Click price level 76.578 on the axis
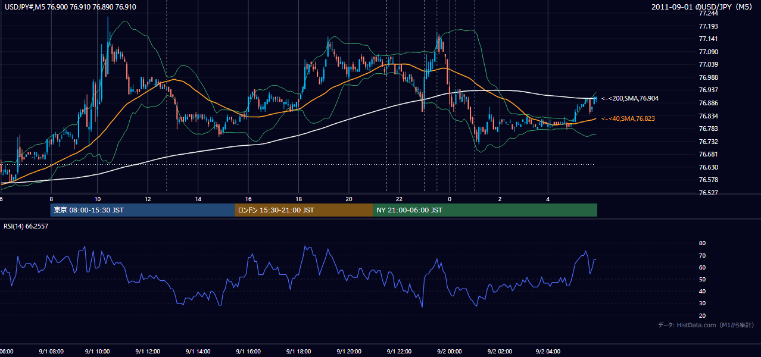Screen dimensions: 761x357 (709, 180)
